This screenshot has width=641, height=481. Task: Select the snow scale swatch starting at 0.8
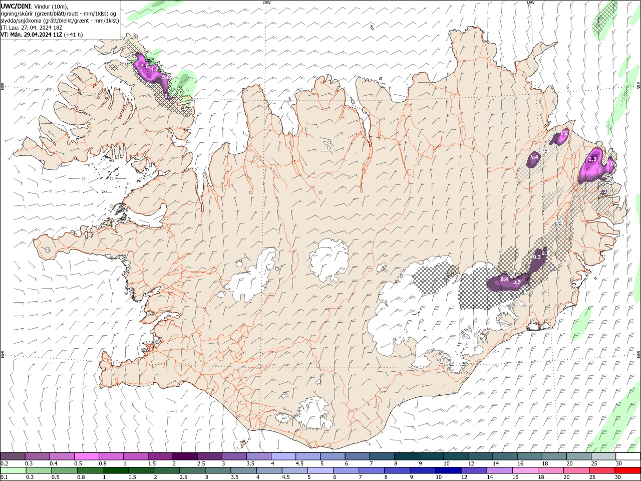click(111, 456)
